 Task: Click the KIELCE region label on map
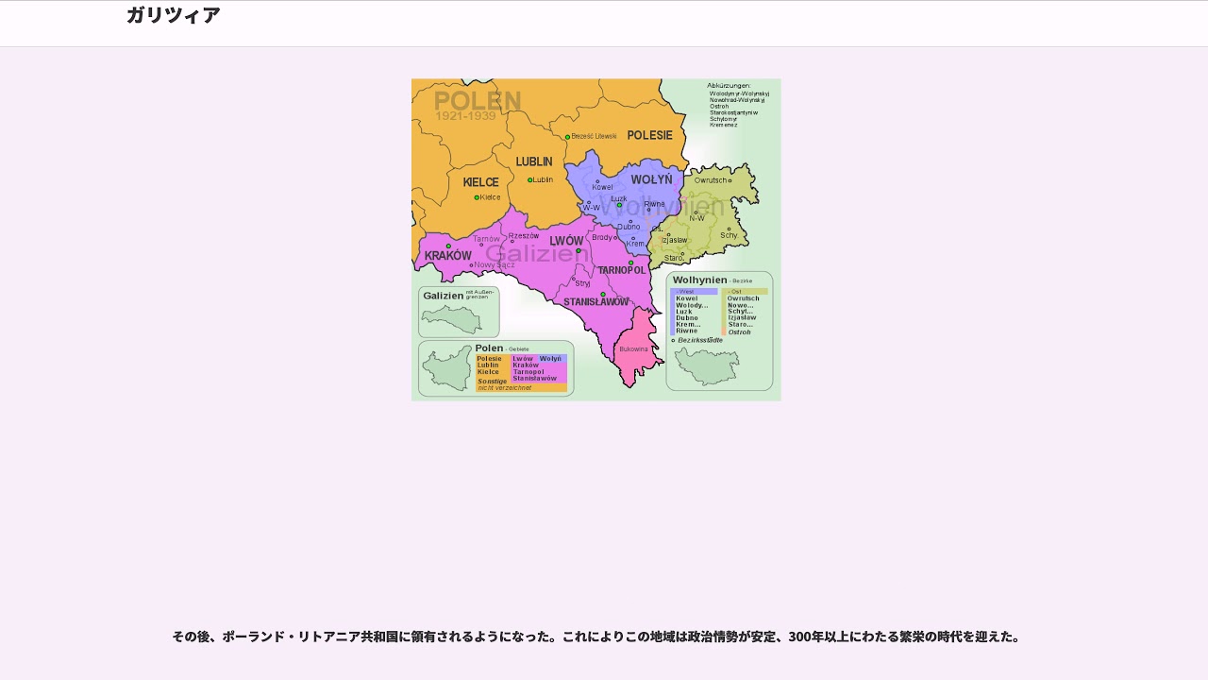[x=480, y=182]
